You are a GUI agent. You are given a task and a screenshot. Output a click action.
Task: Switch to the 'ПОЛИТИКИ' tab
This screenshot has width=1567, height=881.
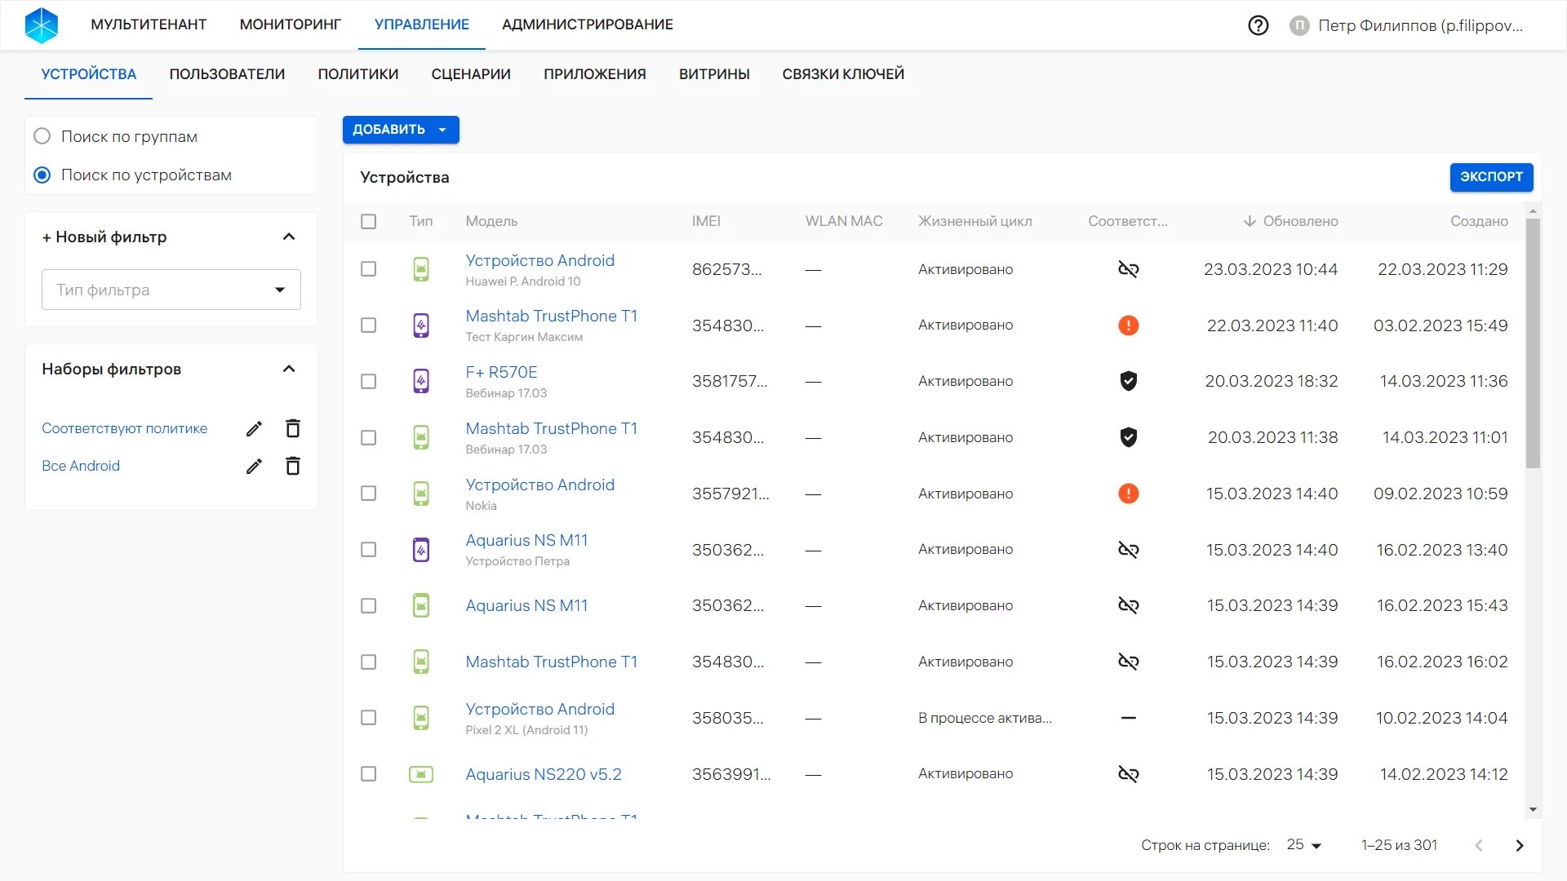[357, 74]
